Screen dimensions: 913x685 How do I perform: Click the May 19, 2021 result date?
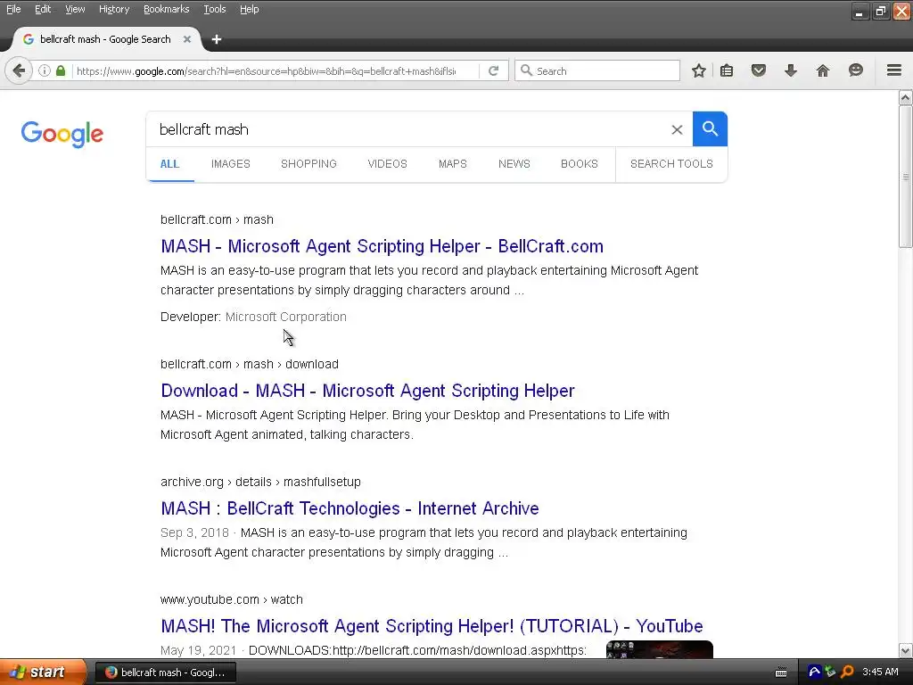pos(199,650)
